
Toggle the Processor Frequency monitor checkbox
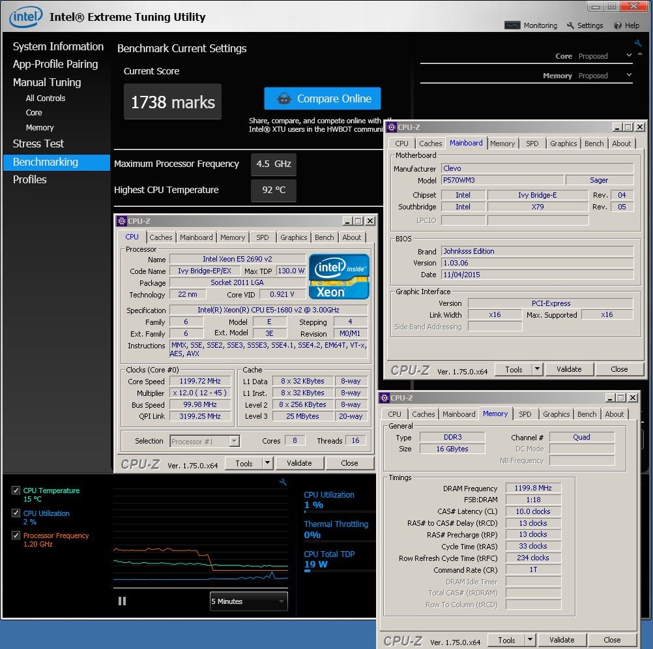(x=16, y=535)
